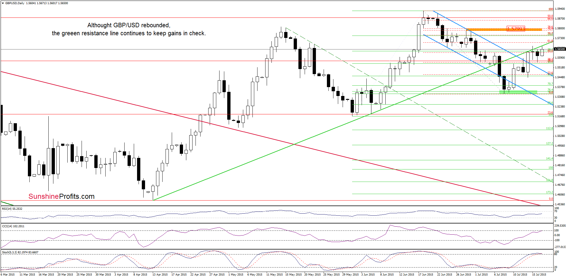Image resolution: width=566 pixels, height=277 pixels.
Task: Click the 141.4 Fibonacci extension label
Action: [550, 158]
